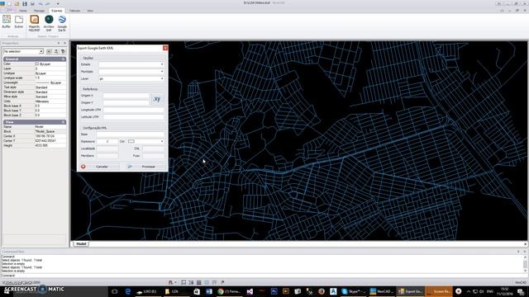The image size is (529, 297).
Task: Click the Undo arrow in quick access toolbar
Action: pyautogui.click(x=41, y=3)
